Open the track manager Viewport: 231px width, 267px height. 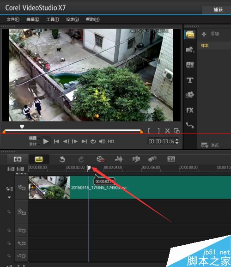tap(20, 169)
